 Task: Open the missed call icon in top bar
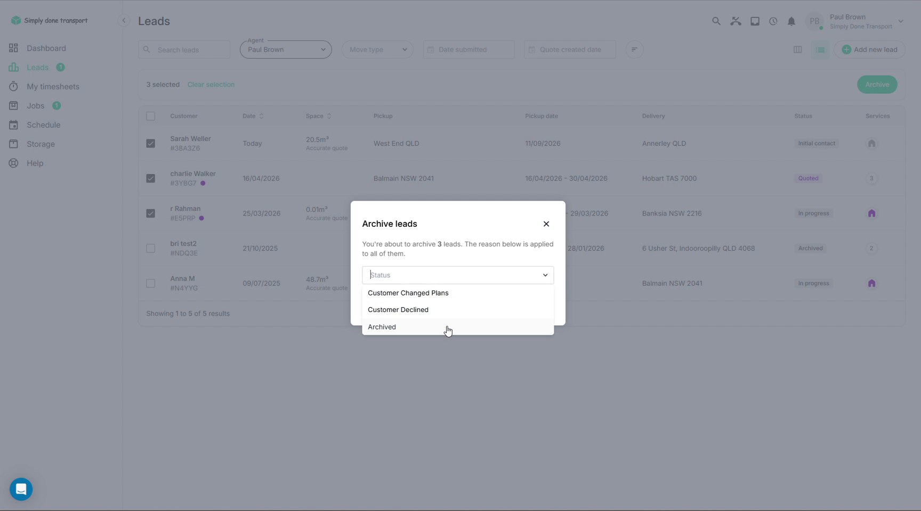pos(736,21)
